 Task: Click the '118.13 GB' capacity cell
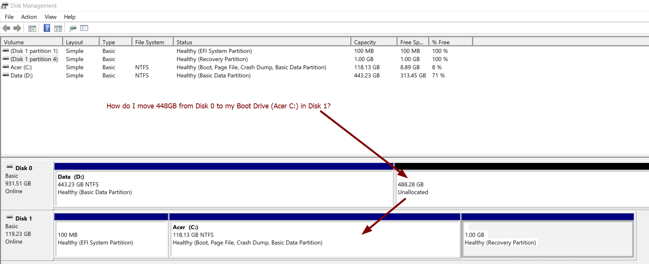tap(367, 67)
